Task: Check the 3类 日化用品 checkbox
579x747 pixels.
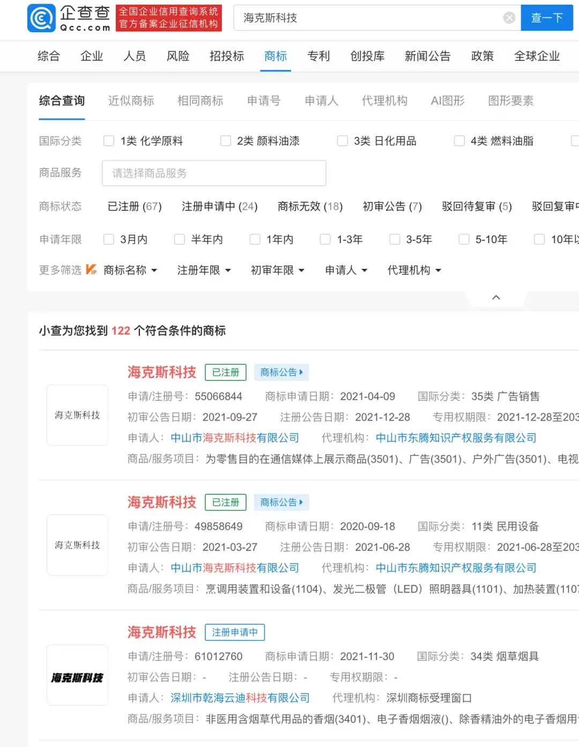Action: point(343,141)
